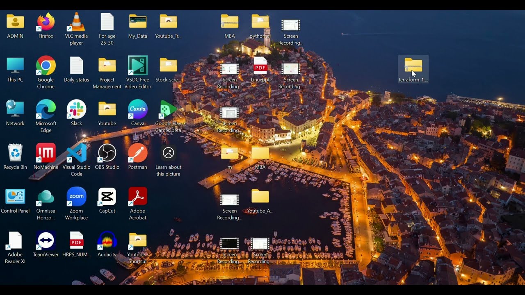Select the 'For age 25-30' document
This screenshot has height=295, width=525.
tap(107, 29)
